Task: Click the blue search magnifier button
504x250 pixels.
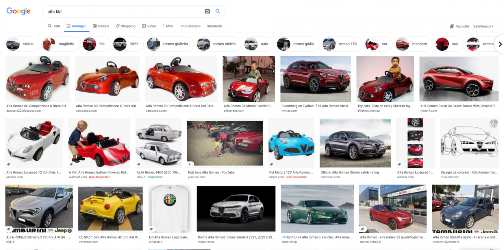Action: pos(218,11)
